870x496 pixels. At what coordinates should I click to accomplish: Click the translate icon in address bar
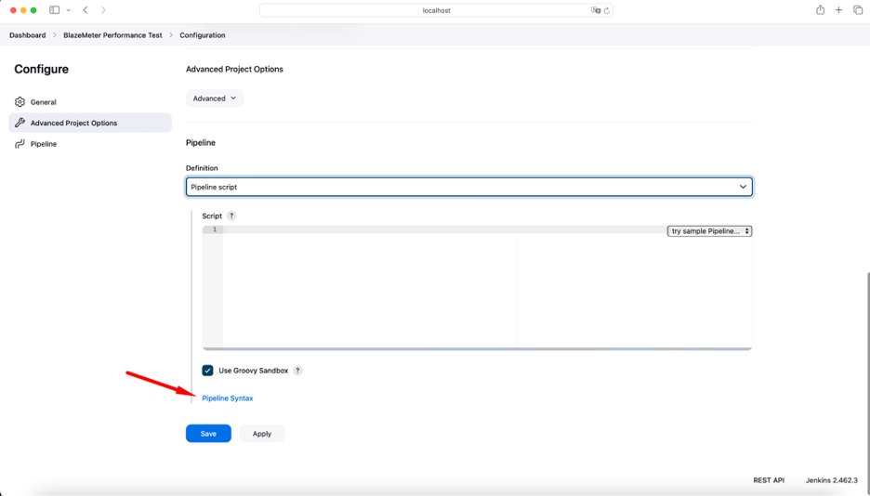point(596,10)
